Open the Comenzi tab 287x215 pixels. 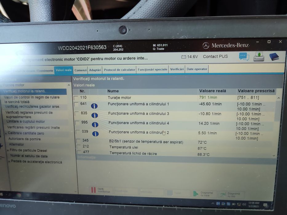(x=81, y=70)
